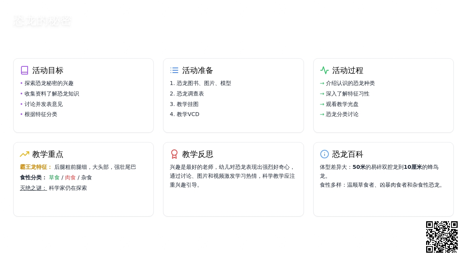Click the blue info circle icon
This screenshot has width=467, height=262.
point(324,154)
